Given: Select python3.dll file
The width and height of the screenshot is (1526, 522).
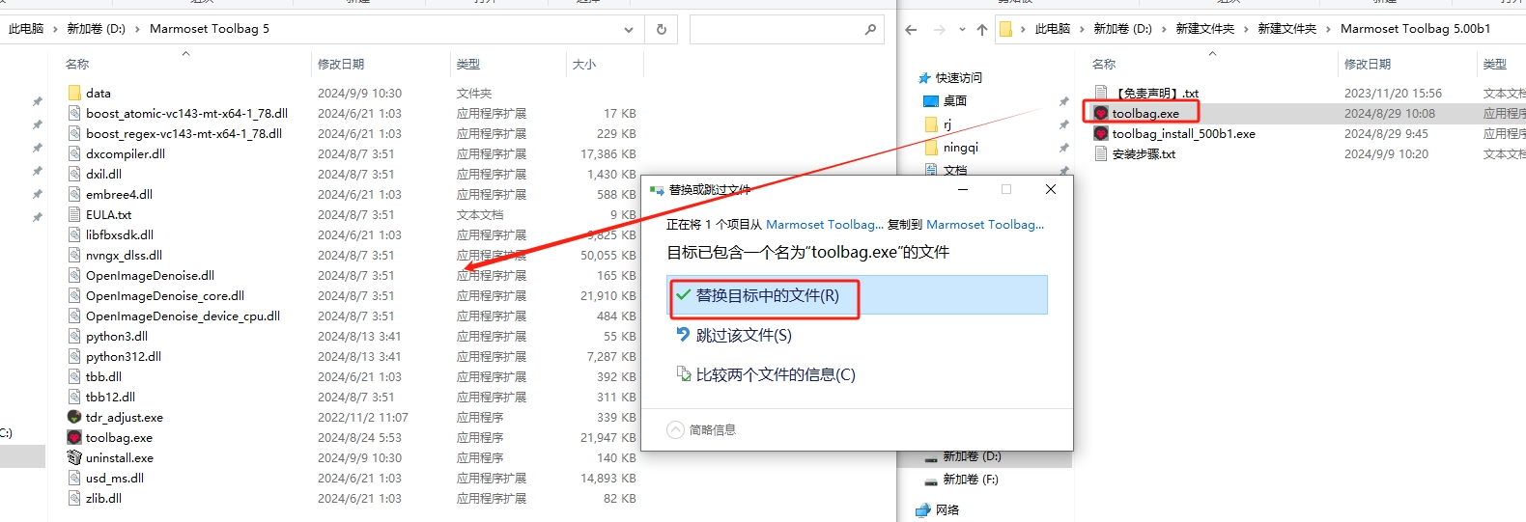Looking at the screenshot, I should pos(117,336).
